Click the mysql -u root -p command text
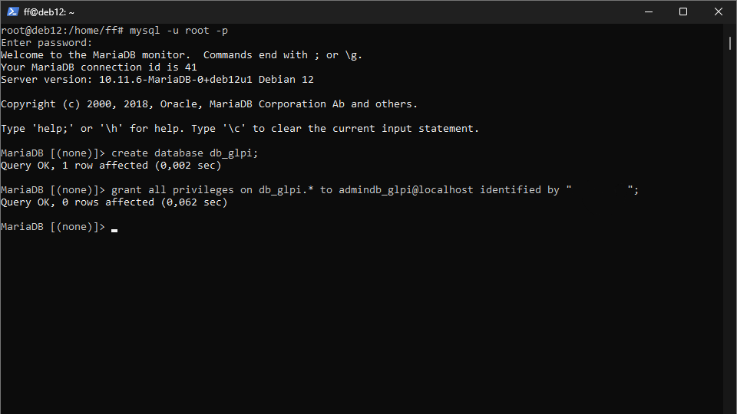Viewport: 737px width, 414px height. pyautogui.click(x=179, y=31)
